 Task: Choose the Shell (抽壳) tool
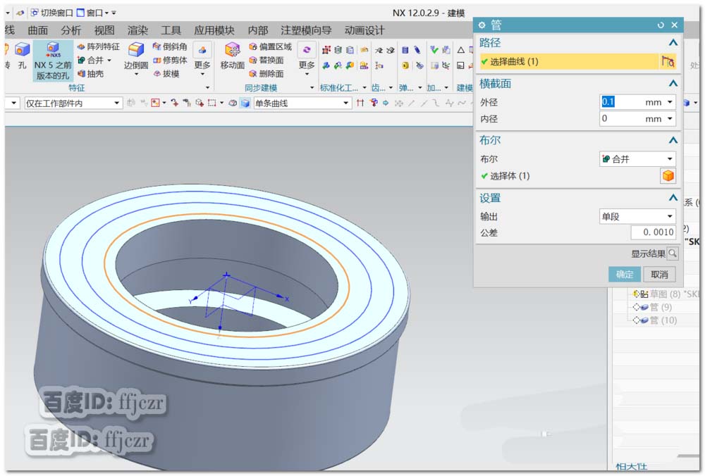point(90,74)
